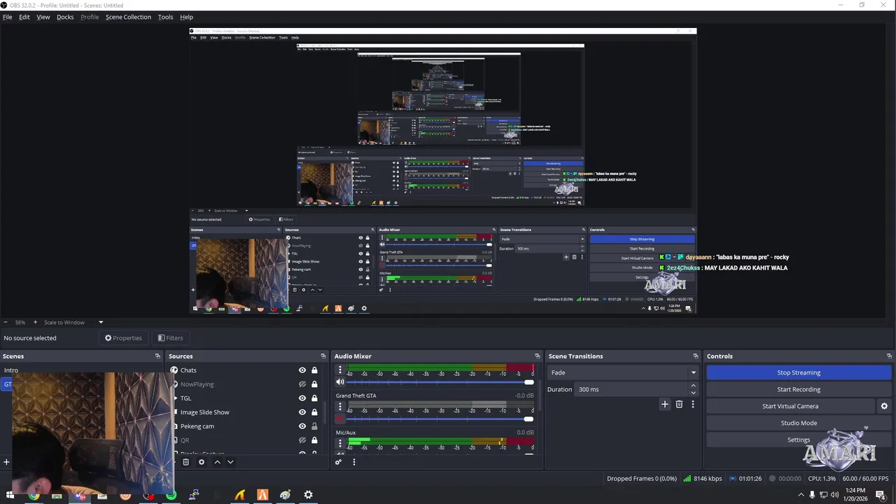Unlock the Image Slide Show source

pos(314,412)
